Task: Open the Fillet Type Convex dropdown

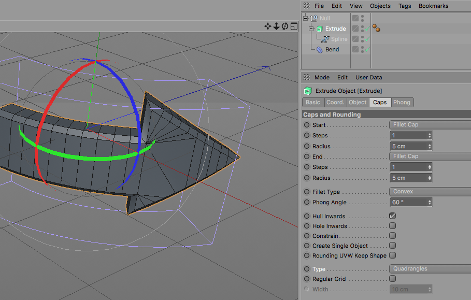Action: pyautogui.click(x=429, y=192)
